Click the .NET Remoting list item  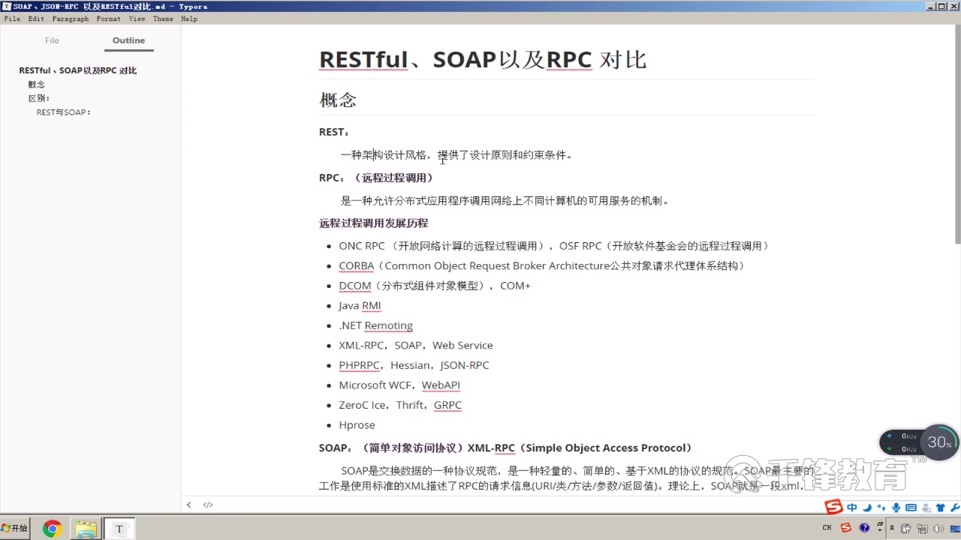click(375, 325)
